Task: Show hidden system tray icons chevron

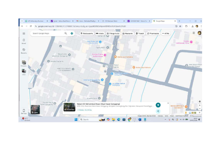Action: tap(165, 119)
